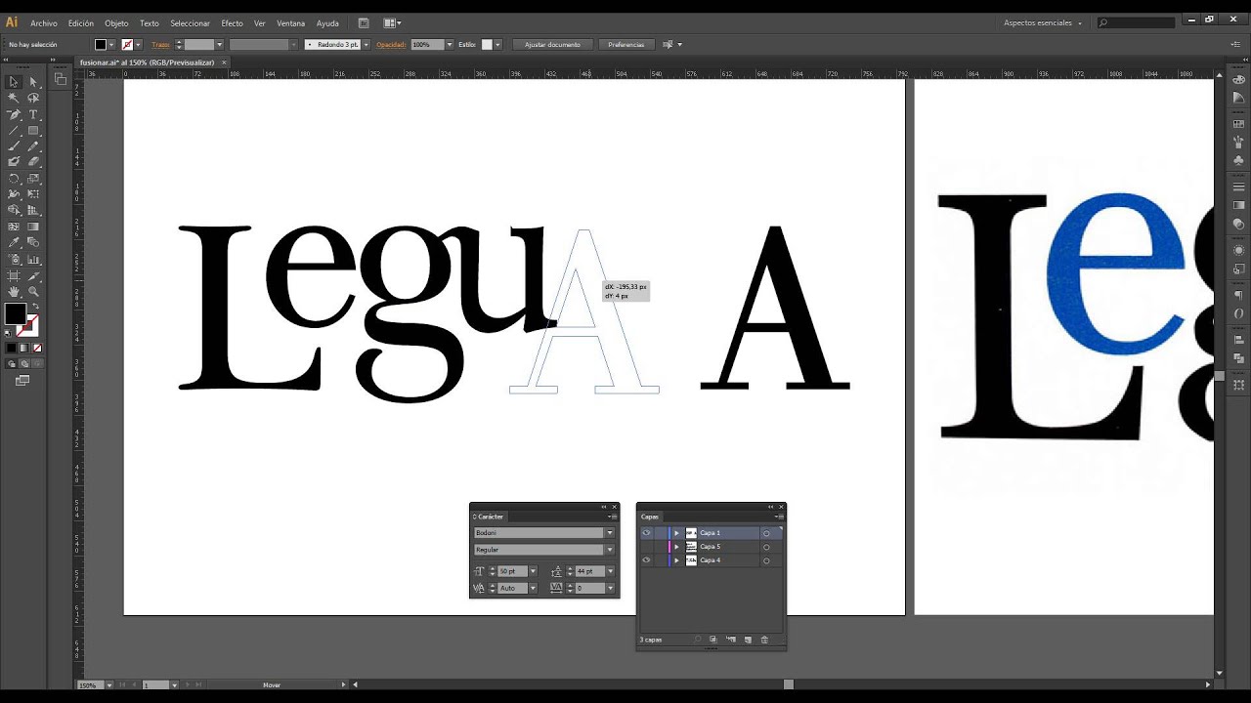Viewport: 1251px width, 703px height.
Task: Click black Fill color swatch in toolbox
Action: (x=15, y=313)
